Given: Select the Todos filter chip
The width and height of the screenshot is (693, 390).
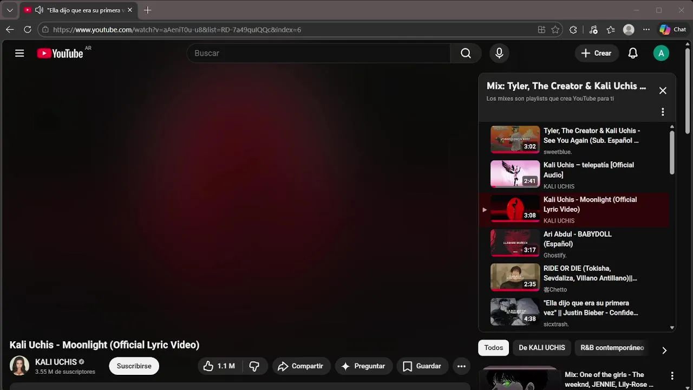Looking at the screenshot, I should tap(493, 348).
